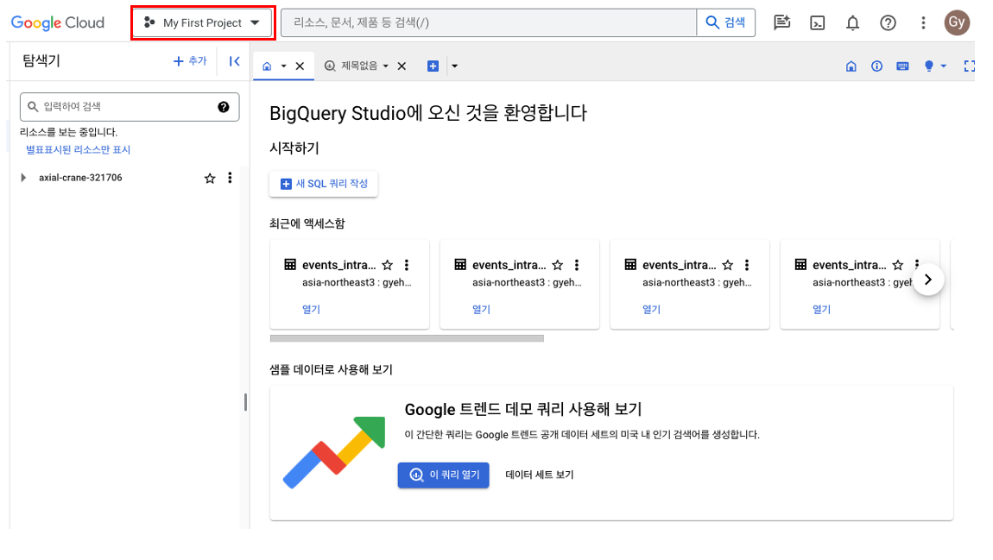The width and height of the screenshot is (993, 560).
Task: Click 열기 on second events_intra card
Action: coord(481,310)
